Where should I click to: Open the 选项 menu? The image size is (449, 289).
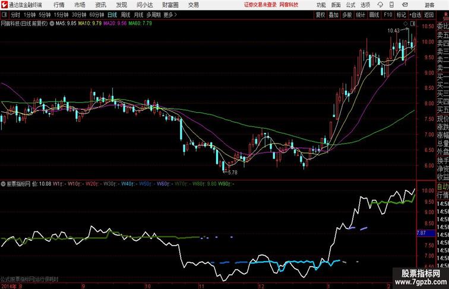tap(365, 5)
